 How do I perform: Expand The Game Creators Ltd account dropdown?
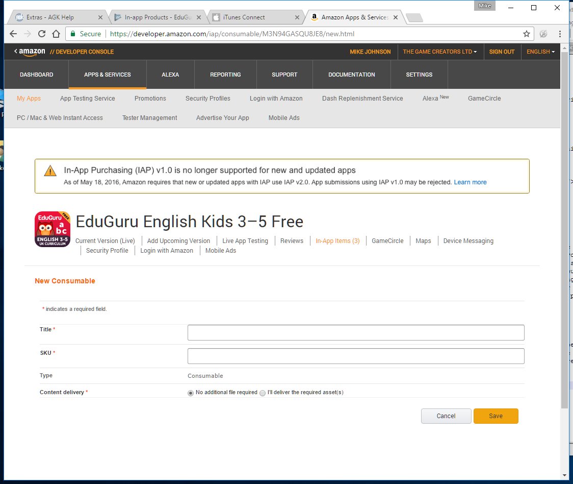point(439,52)
